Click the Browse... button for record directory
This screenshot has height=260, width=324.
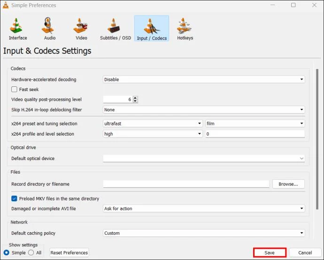click(x=288, y=184)
